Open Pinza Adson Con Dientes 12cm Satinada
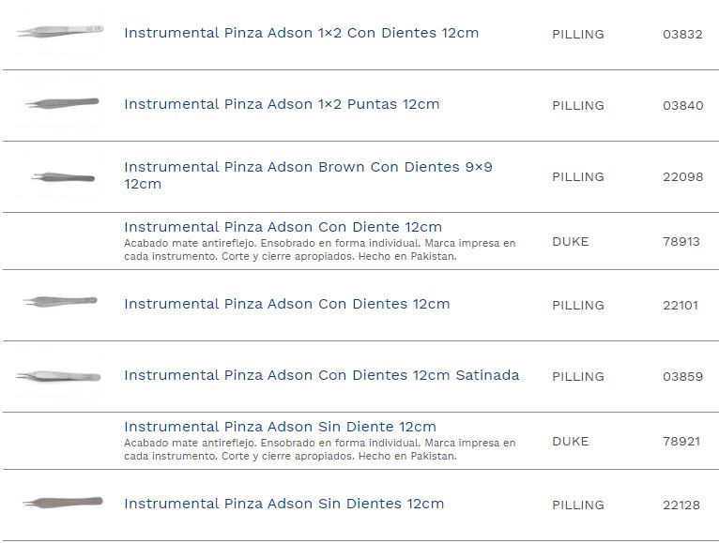The width and height of the screenshot is (719, 543). pos(321,375)
